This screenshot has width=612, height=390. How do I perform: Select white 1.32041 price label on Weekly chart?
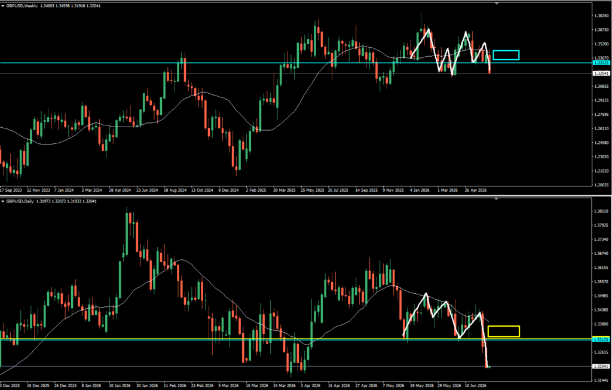pos(601,73)
